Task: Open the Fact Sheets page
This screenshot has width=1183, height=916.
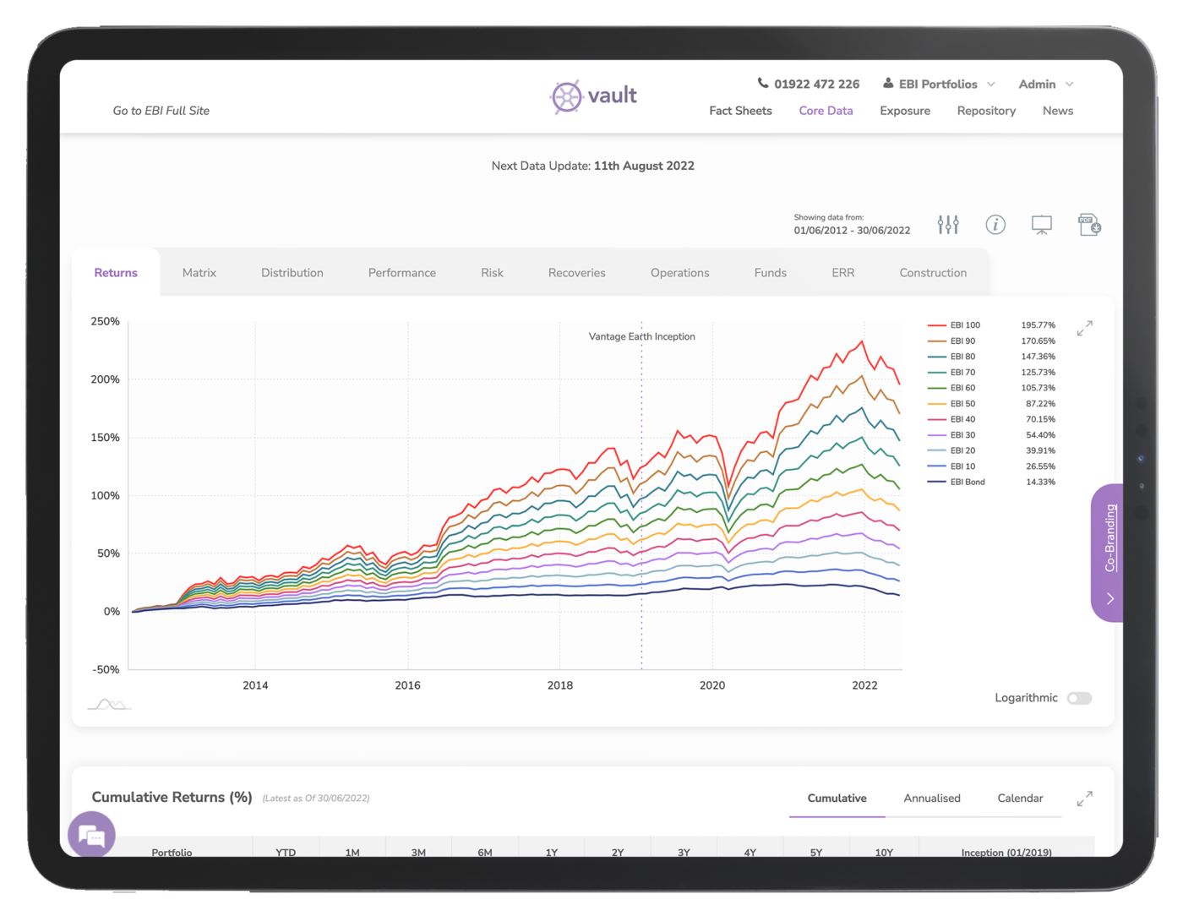Action: coord(740,111)
